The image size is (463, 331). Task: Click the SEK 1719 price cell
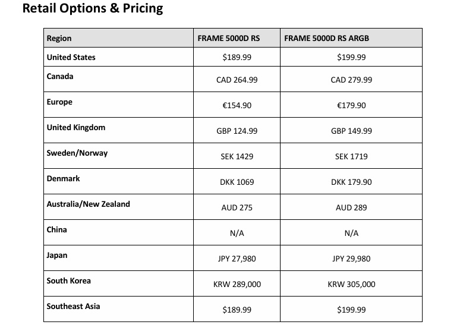(351, 156)
